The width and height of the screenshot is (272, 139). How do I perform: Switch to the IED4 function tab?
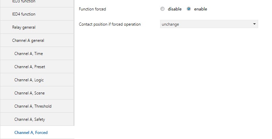click(24, 14)
